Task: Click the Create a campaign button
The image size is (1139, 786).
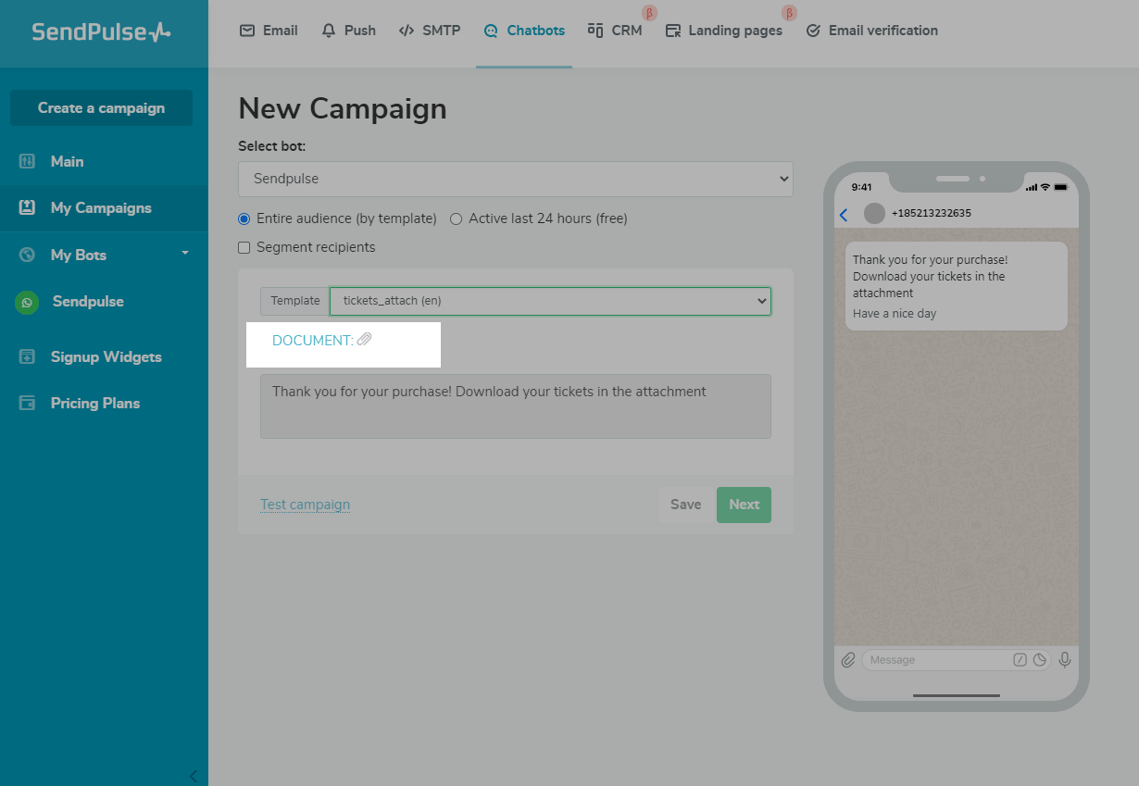Action: (101, 107)
